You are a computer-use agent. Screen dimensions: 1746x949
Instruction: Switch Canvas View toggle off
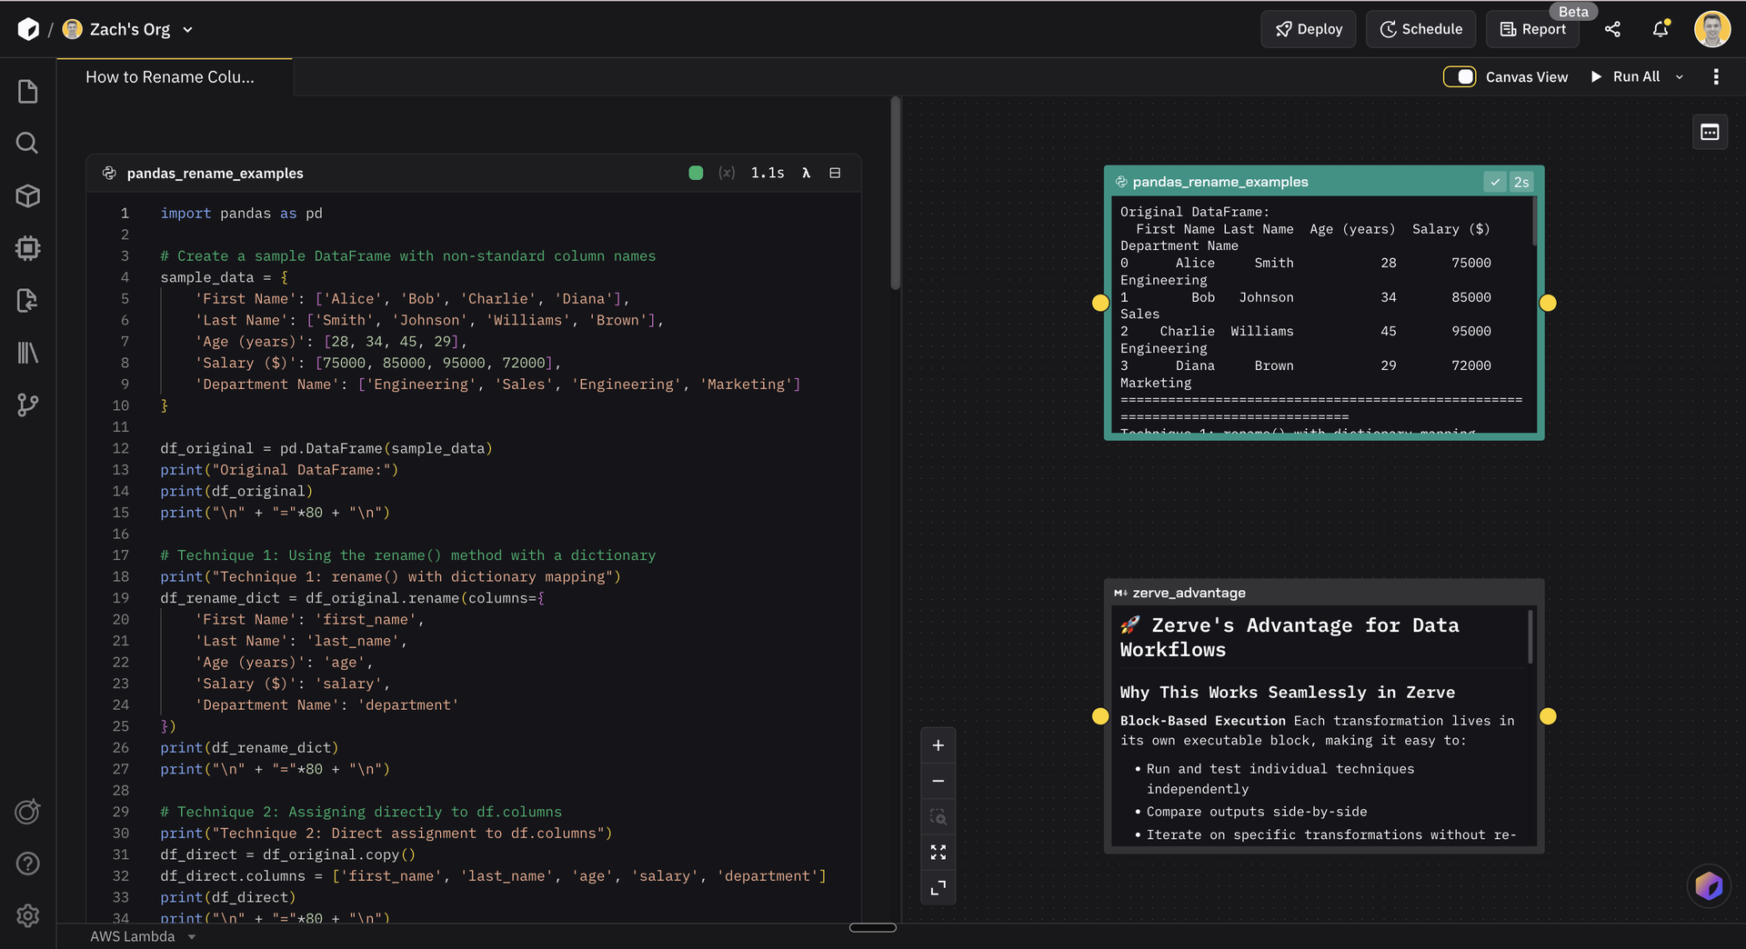1460,76
